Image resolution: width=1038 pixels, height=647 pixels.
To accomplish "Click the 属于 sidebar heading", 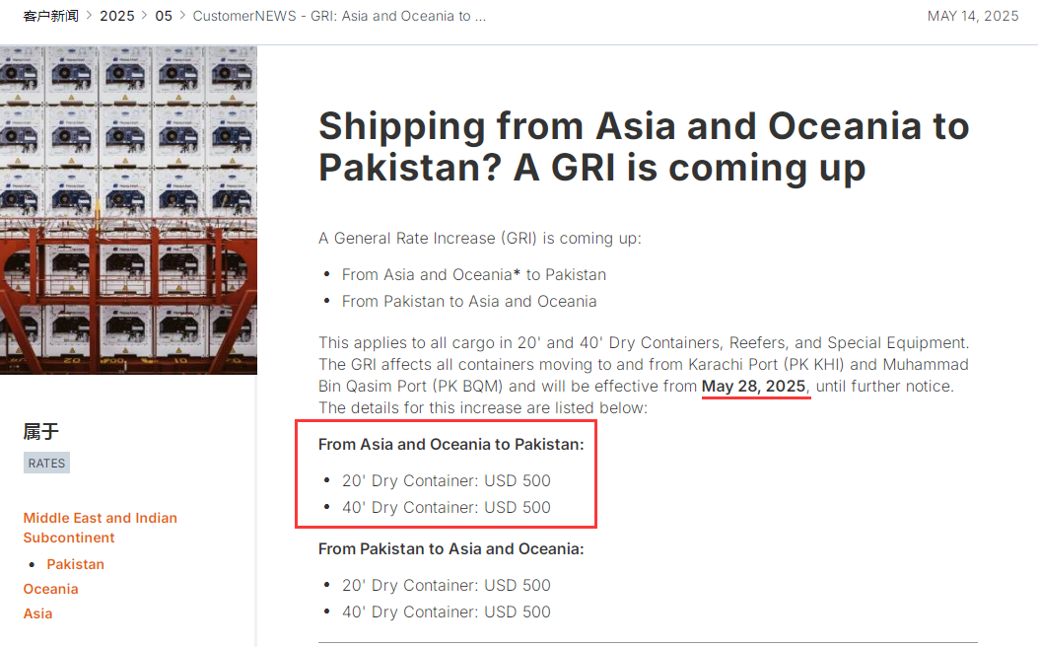I will point(41,431).
